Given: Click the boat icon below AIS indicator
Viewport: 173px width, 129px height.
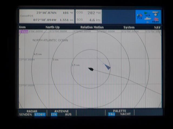Looking at the screenshot, I should 148,19.
